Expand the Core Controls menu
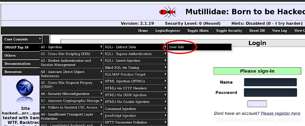The height and width of the screenshot is (126, 305). click(x=22, y=39)
